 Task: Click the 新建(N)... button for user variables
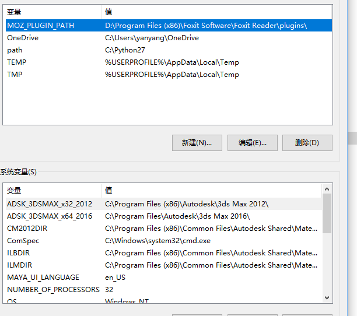[197, 143]
